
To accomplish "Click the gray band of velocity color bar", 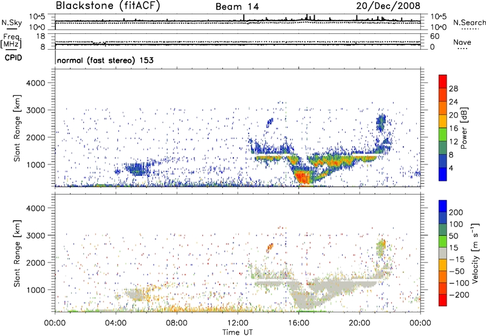I will coord(443,254).
